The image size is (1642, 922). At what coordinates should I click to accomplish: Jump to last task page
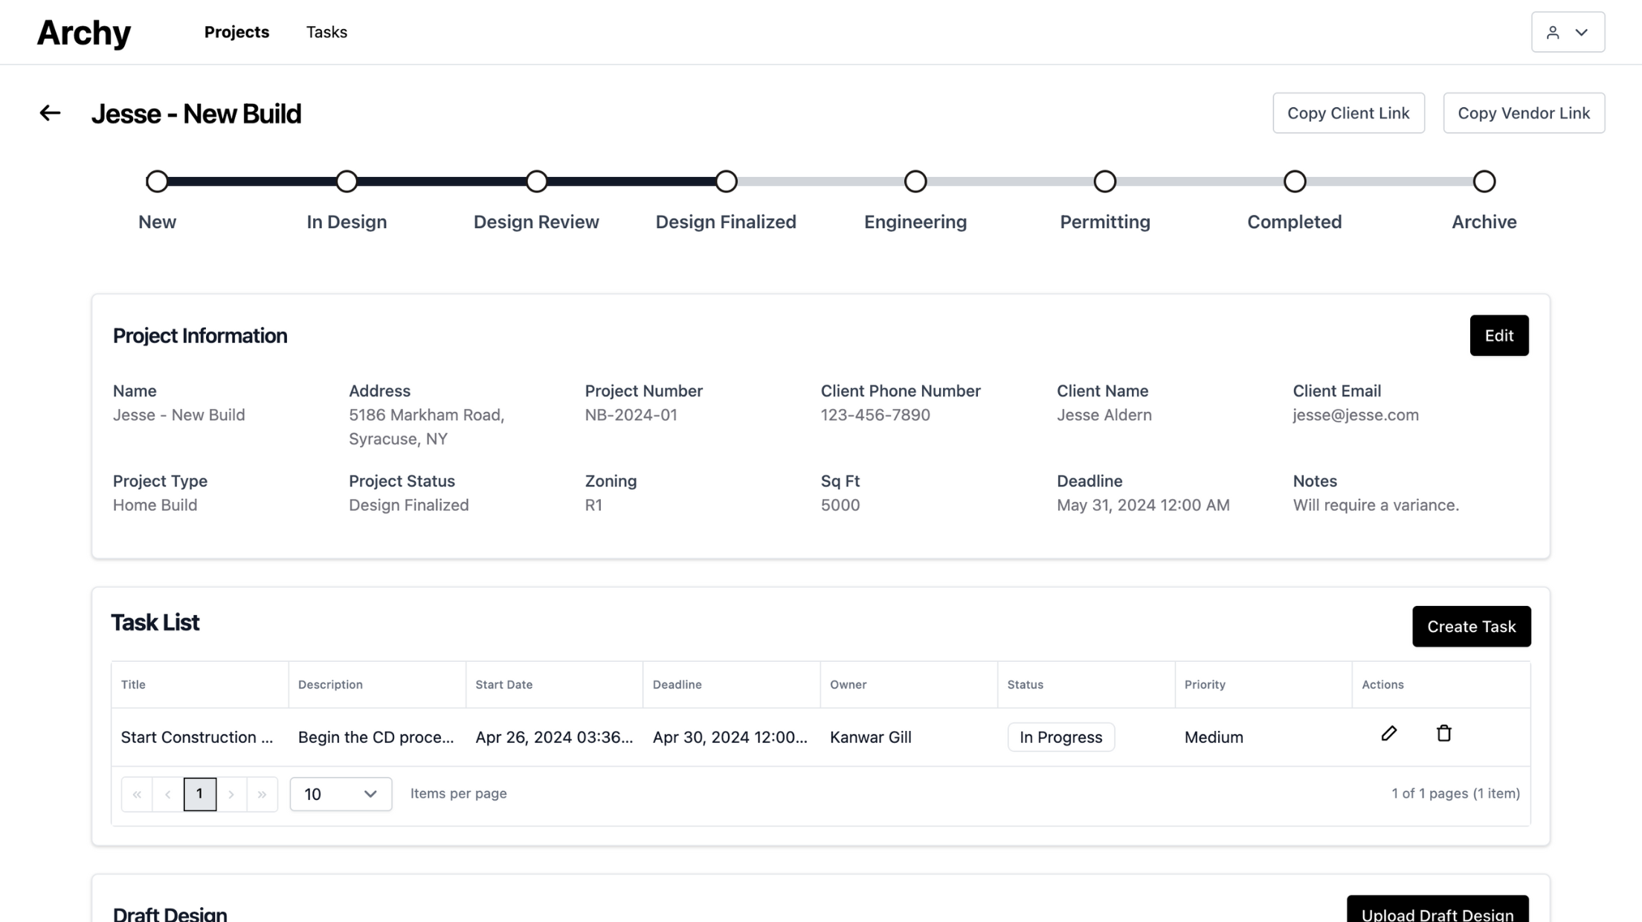[262, 794]
